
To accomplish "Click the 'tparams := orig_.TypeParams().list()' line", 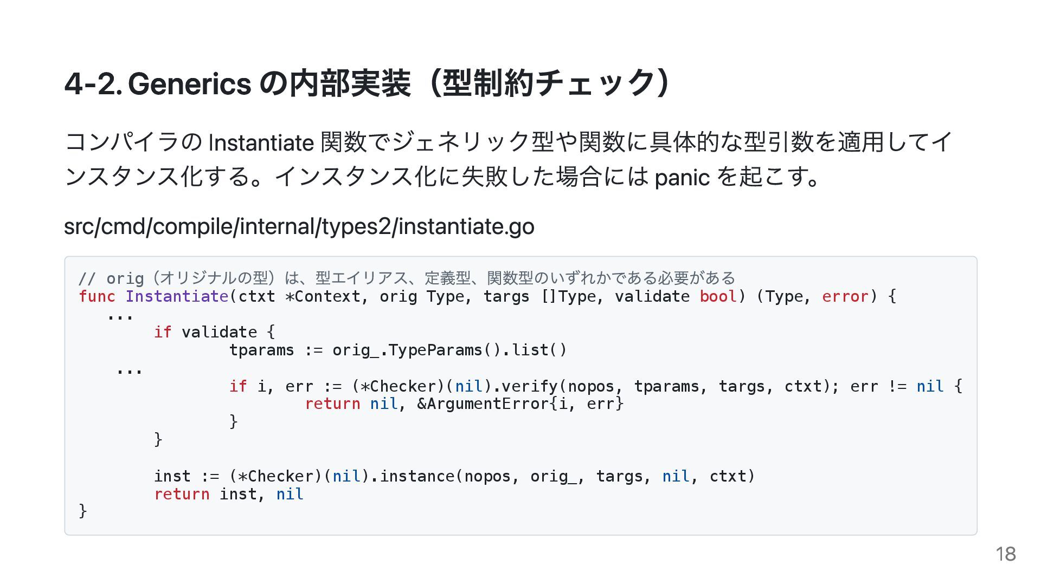I will coord(398,350).
